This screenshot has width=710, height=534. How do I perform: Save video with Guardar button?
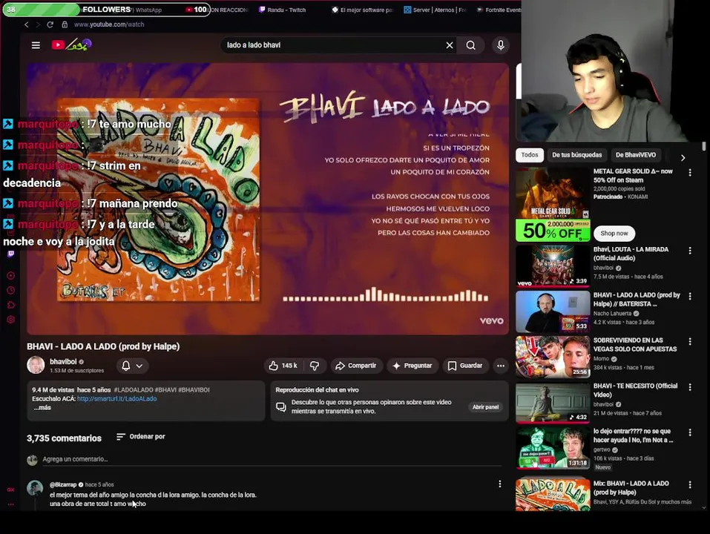click(465, 366)
